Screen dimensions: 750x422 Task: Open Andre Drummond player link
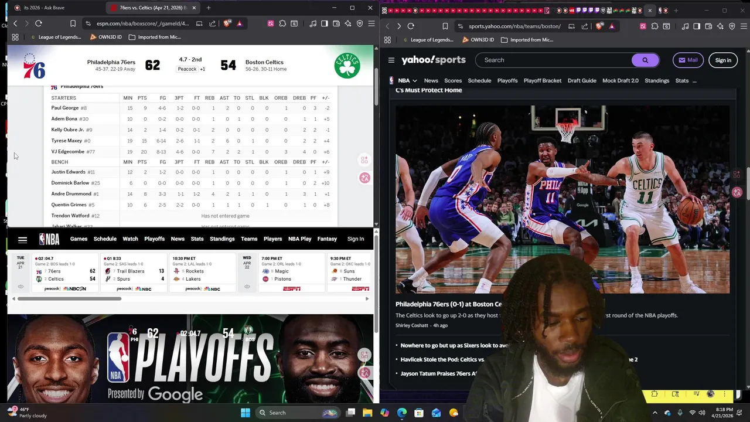point(71,194)
